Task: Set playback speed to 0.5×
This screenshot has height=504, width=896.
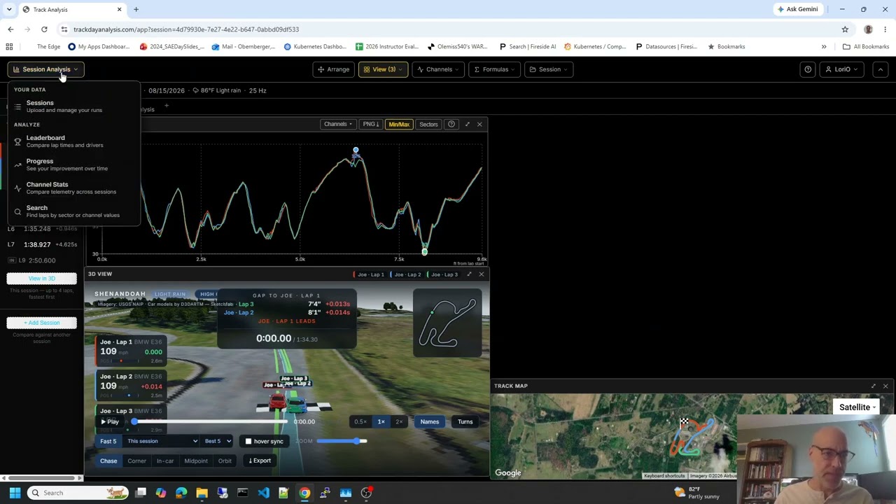Action: tap(360, 421)
